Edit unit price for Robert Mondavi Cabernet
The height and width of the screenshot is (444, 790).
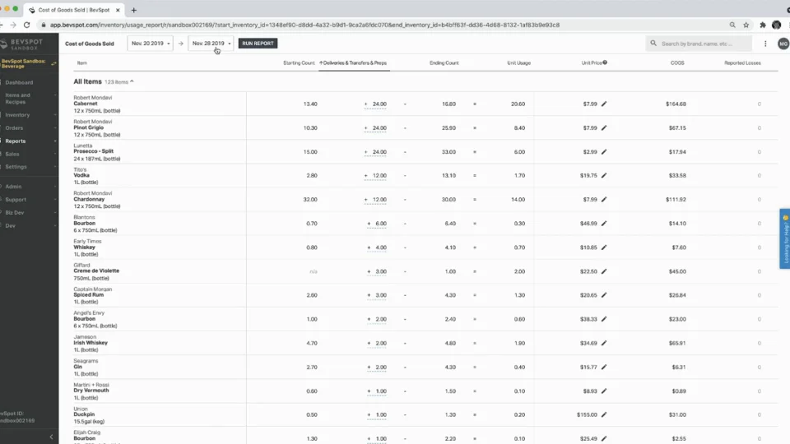[603, 104]
